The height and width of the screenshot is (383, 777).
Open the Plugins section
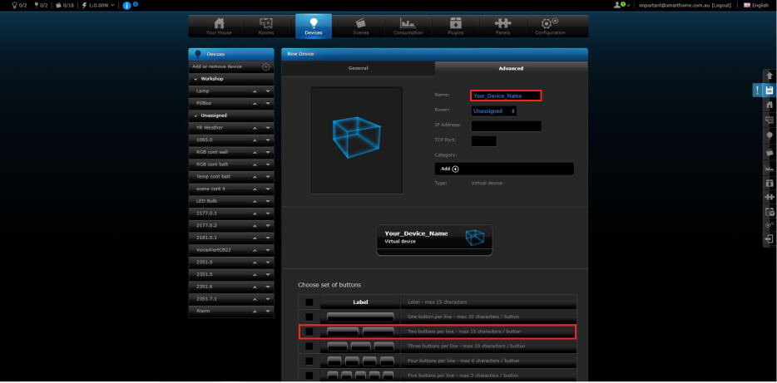[x=455, y=27]
